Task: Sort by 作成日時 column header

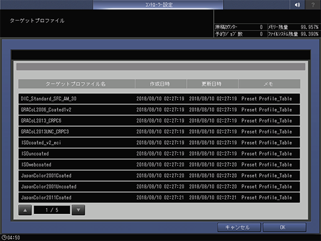Action: point(161,84)
